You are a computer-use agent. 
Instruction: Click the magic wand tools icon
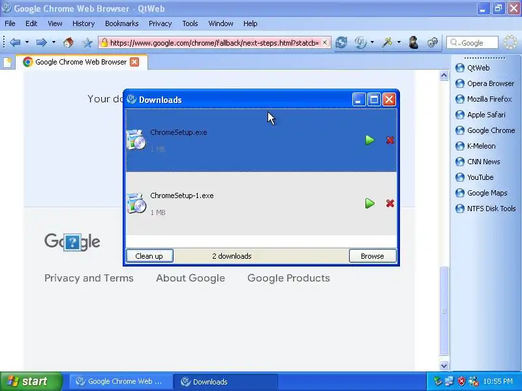point(387,42)
